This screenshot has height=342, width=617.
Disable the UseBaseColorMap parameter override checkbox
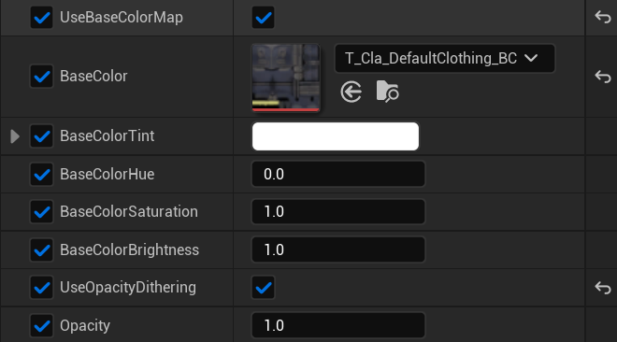pos(42,18)
